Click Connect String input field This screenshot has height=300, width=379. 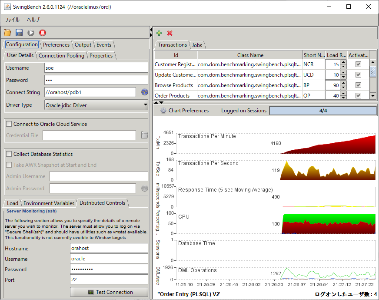tap(90, 92)
